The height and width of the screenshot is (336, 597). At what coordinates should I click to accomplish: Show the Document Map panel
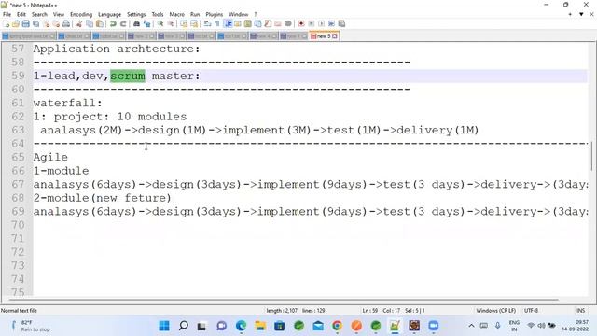248,24
